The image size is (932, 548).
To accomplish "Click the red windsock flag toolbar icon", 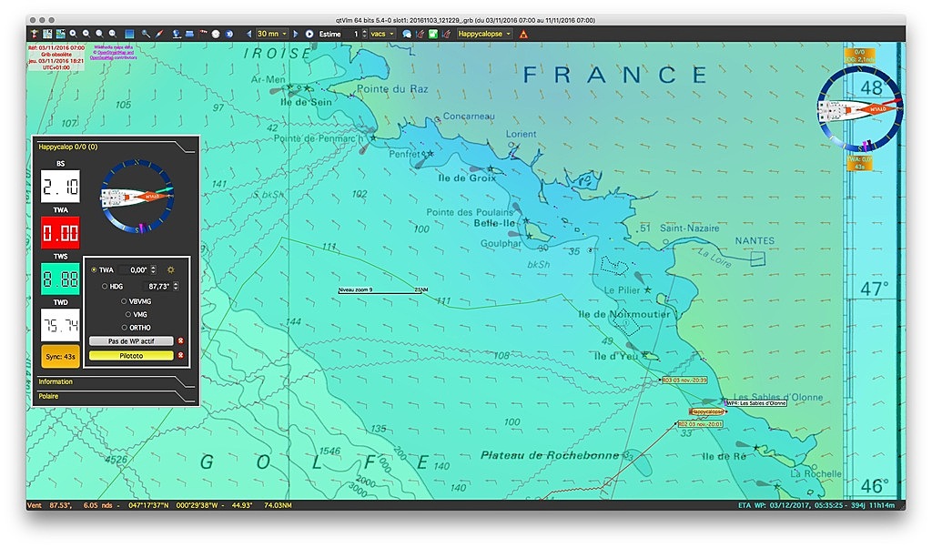I will point(203,34).
